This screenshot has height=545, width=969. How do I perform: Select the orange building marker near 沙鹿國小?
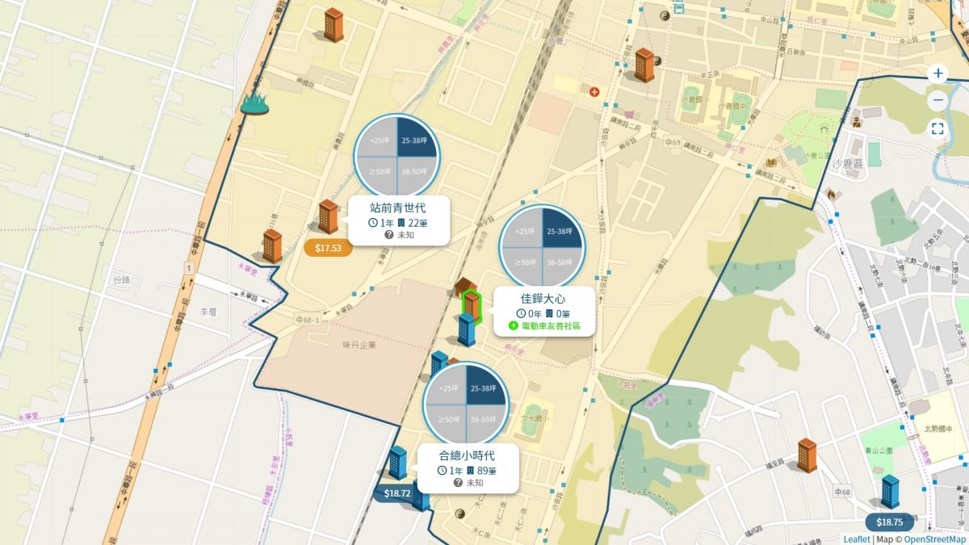click(x=644, y=65)
